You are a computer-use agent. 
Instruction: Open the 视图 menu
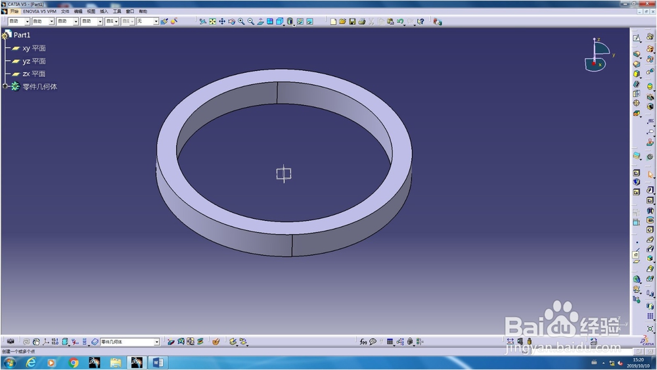[x=91, y=11]
